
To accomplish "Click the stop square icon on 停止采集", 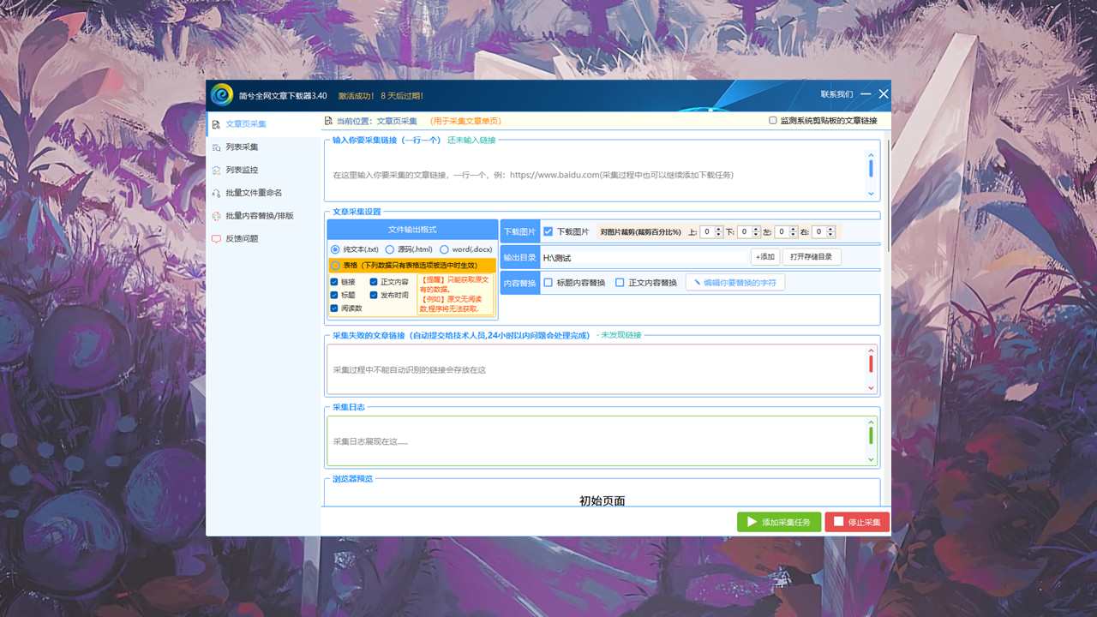I will coord(838,522).
